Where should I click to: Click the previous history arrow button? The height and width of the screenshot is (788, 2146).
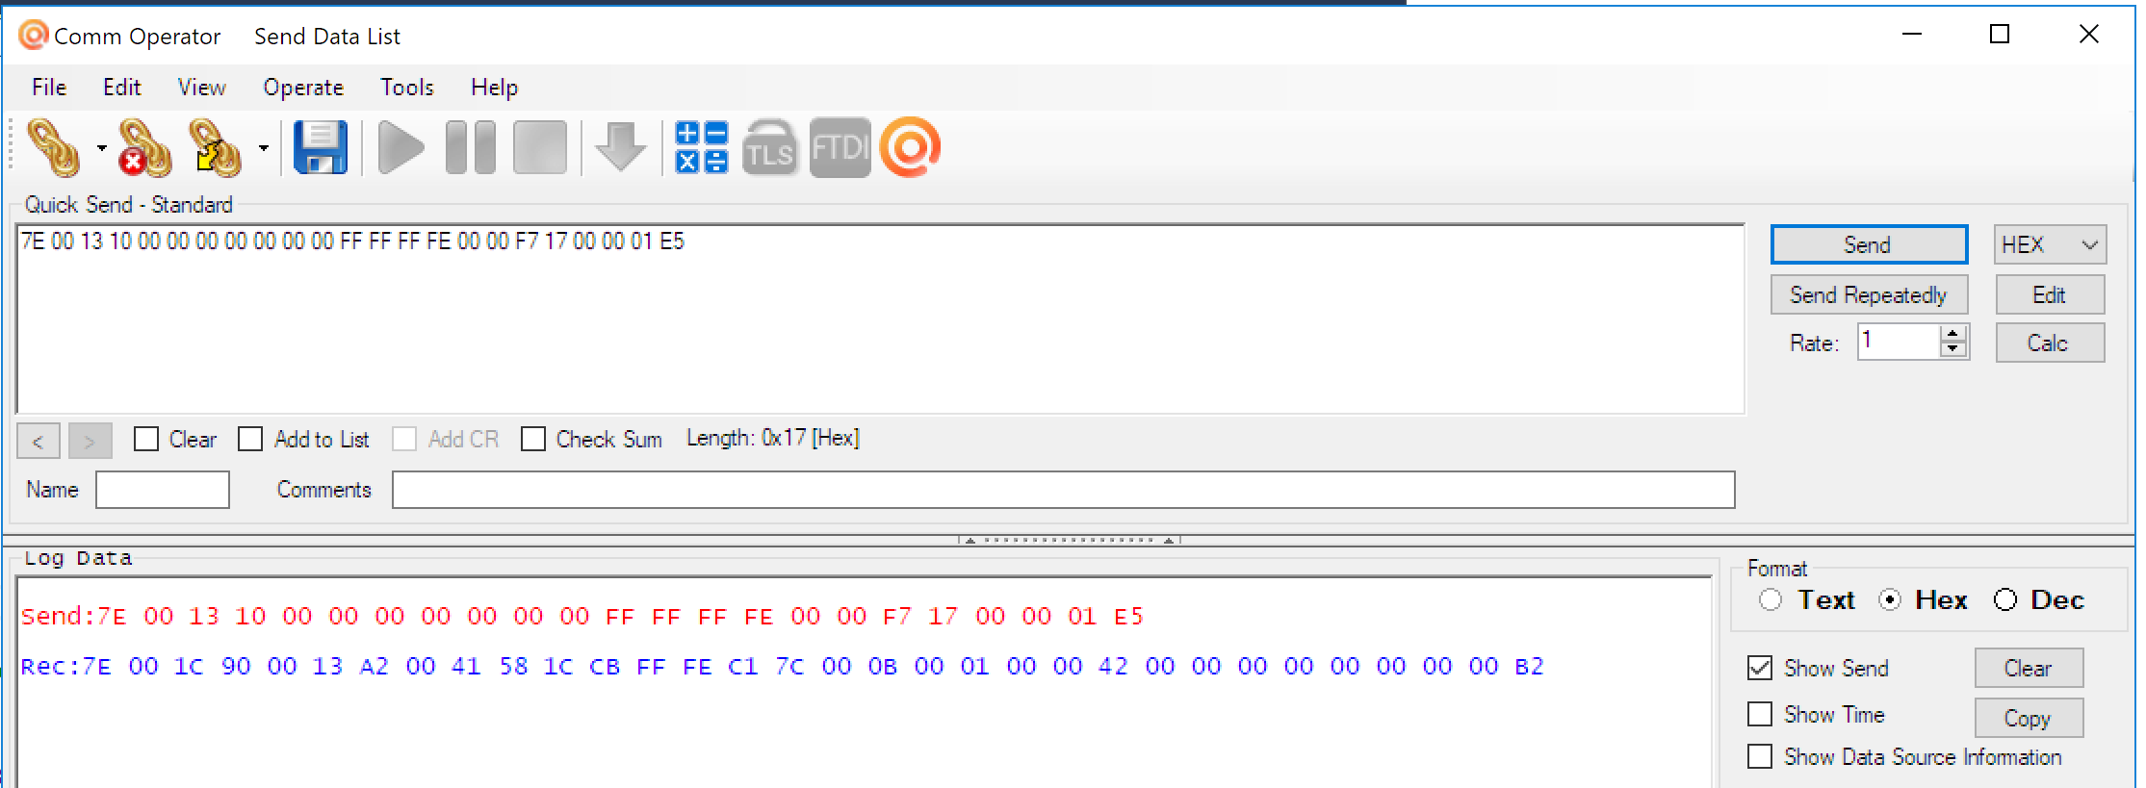(39, 441)
